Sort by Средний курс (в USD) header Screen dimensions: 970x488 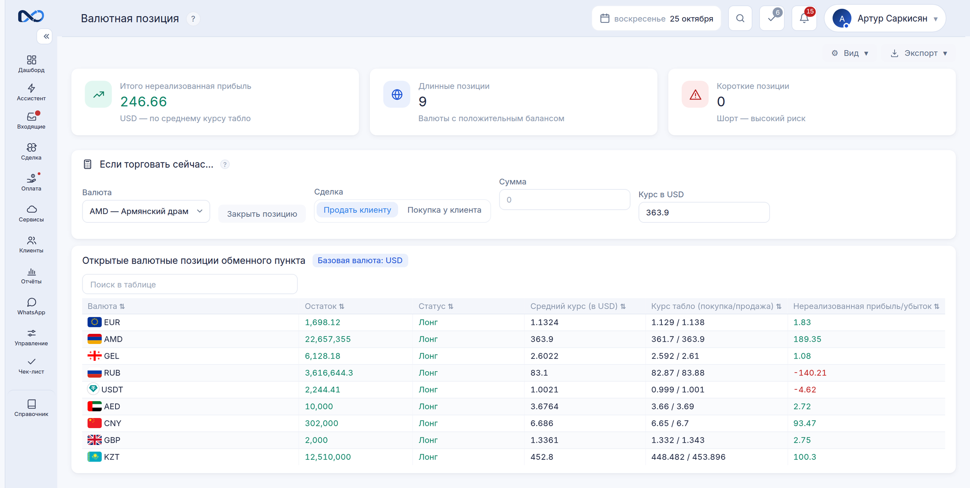(x=578, y=306)
